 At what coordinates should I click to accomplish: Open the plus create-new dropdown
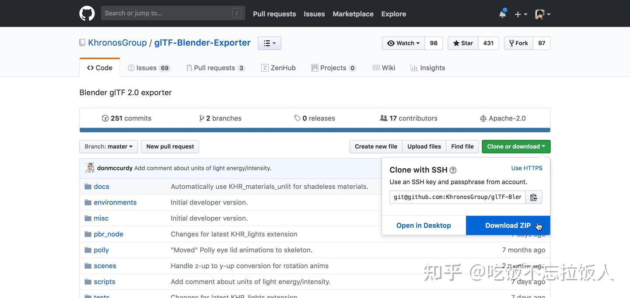point(521,14)
